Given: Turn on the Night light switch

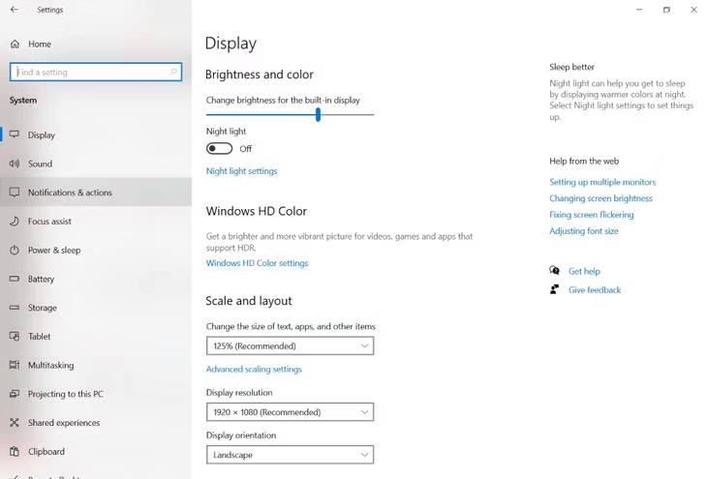Looking at the screenshot, I should click(220, 148).
